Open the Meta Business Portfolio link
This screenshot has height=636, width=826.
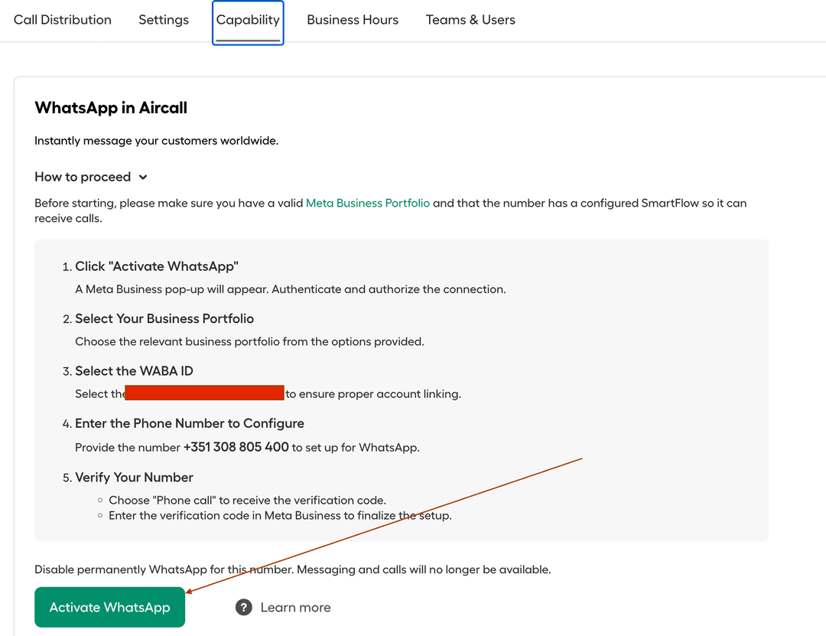point(368,204)
